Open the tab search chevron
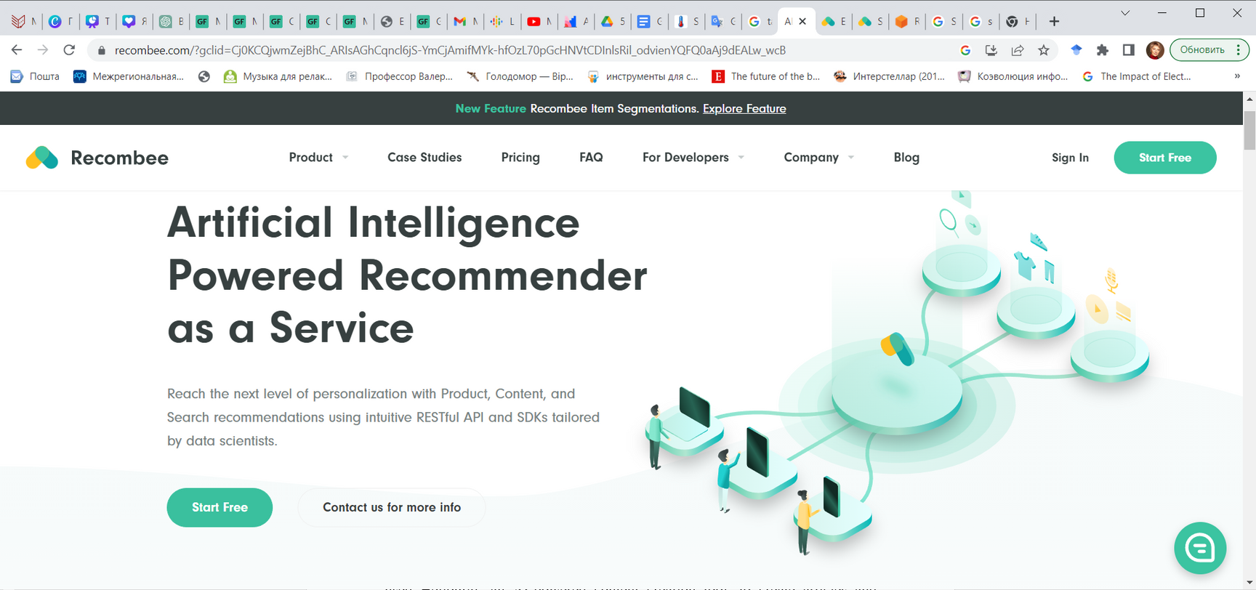Screen dimensions: 1256x590 (1125, 13)
